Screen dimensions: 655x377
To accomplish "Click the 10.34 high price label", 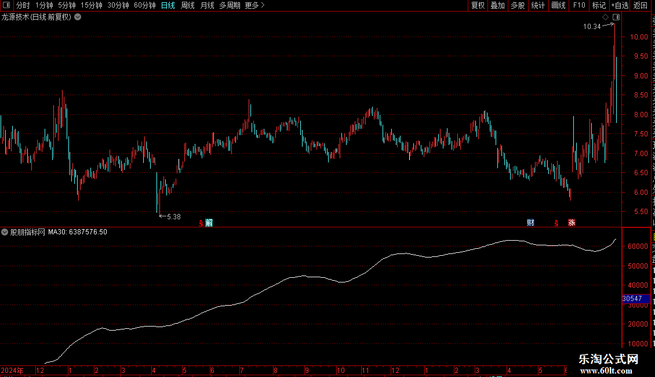I will [592, 27].
